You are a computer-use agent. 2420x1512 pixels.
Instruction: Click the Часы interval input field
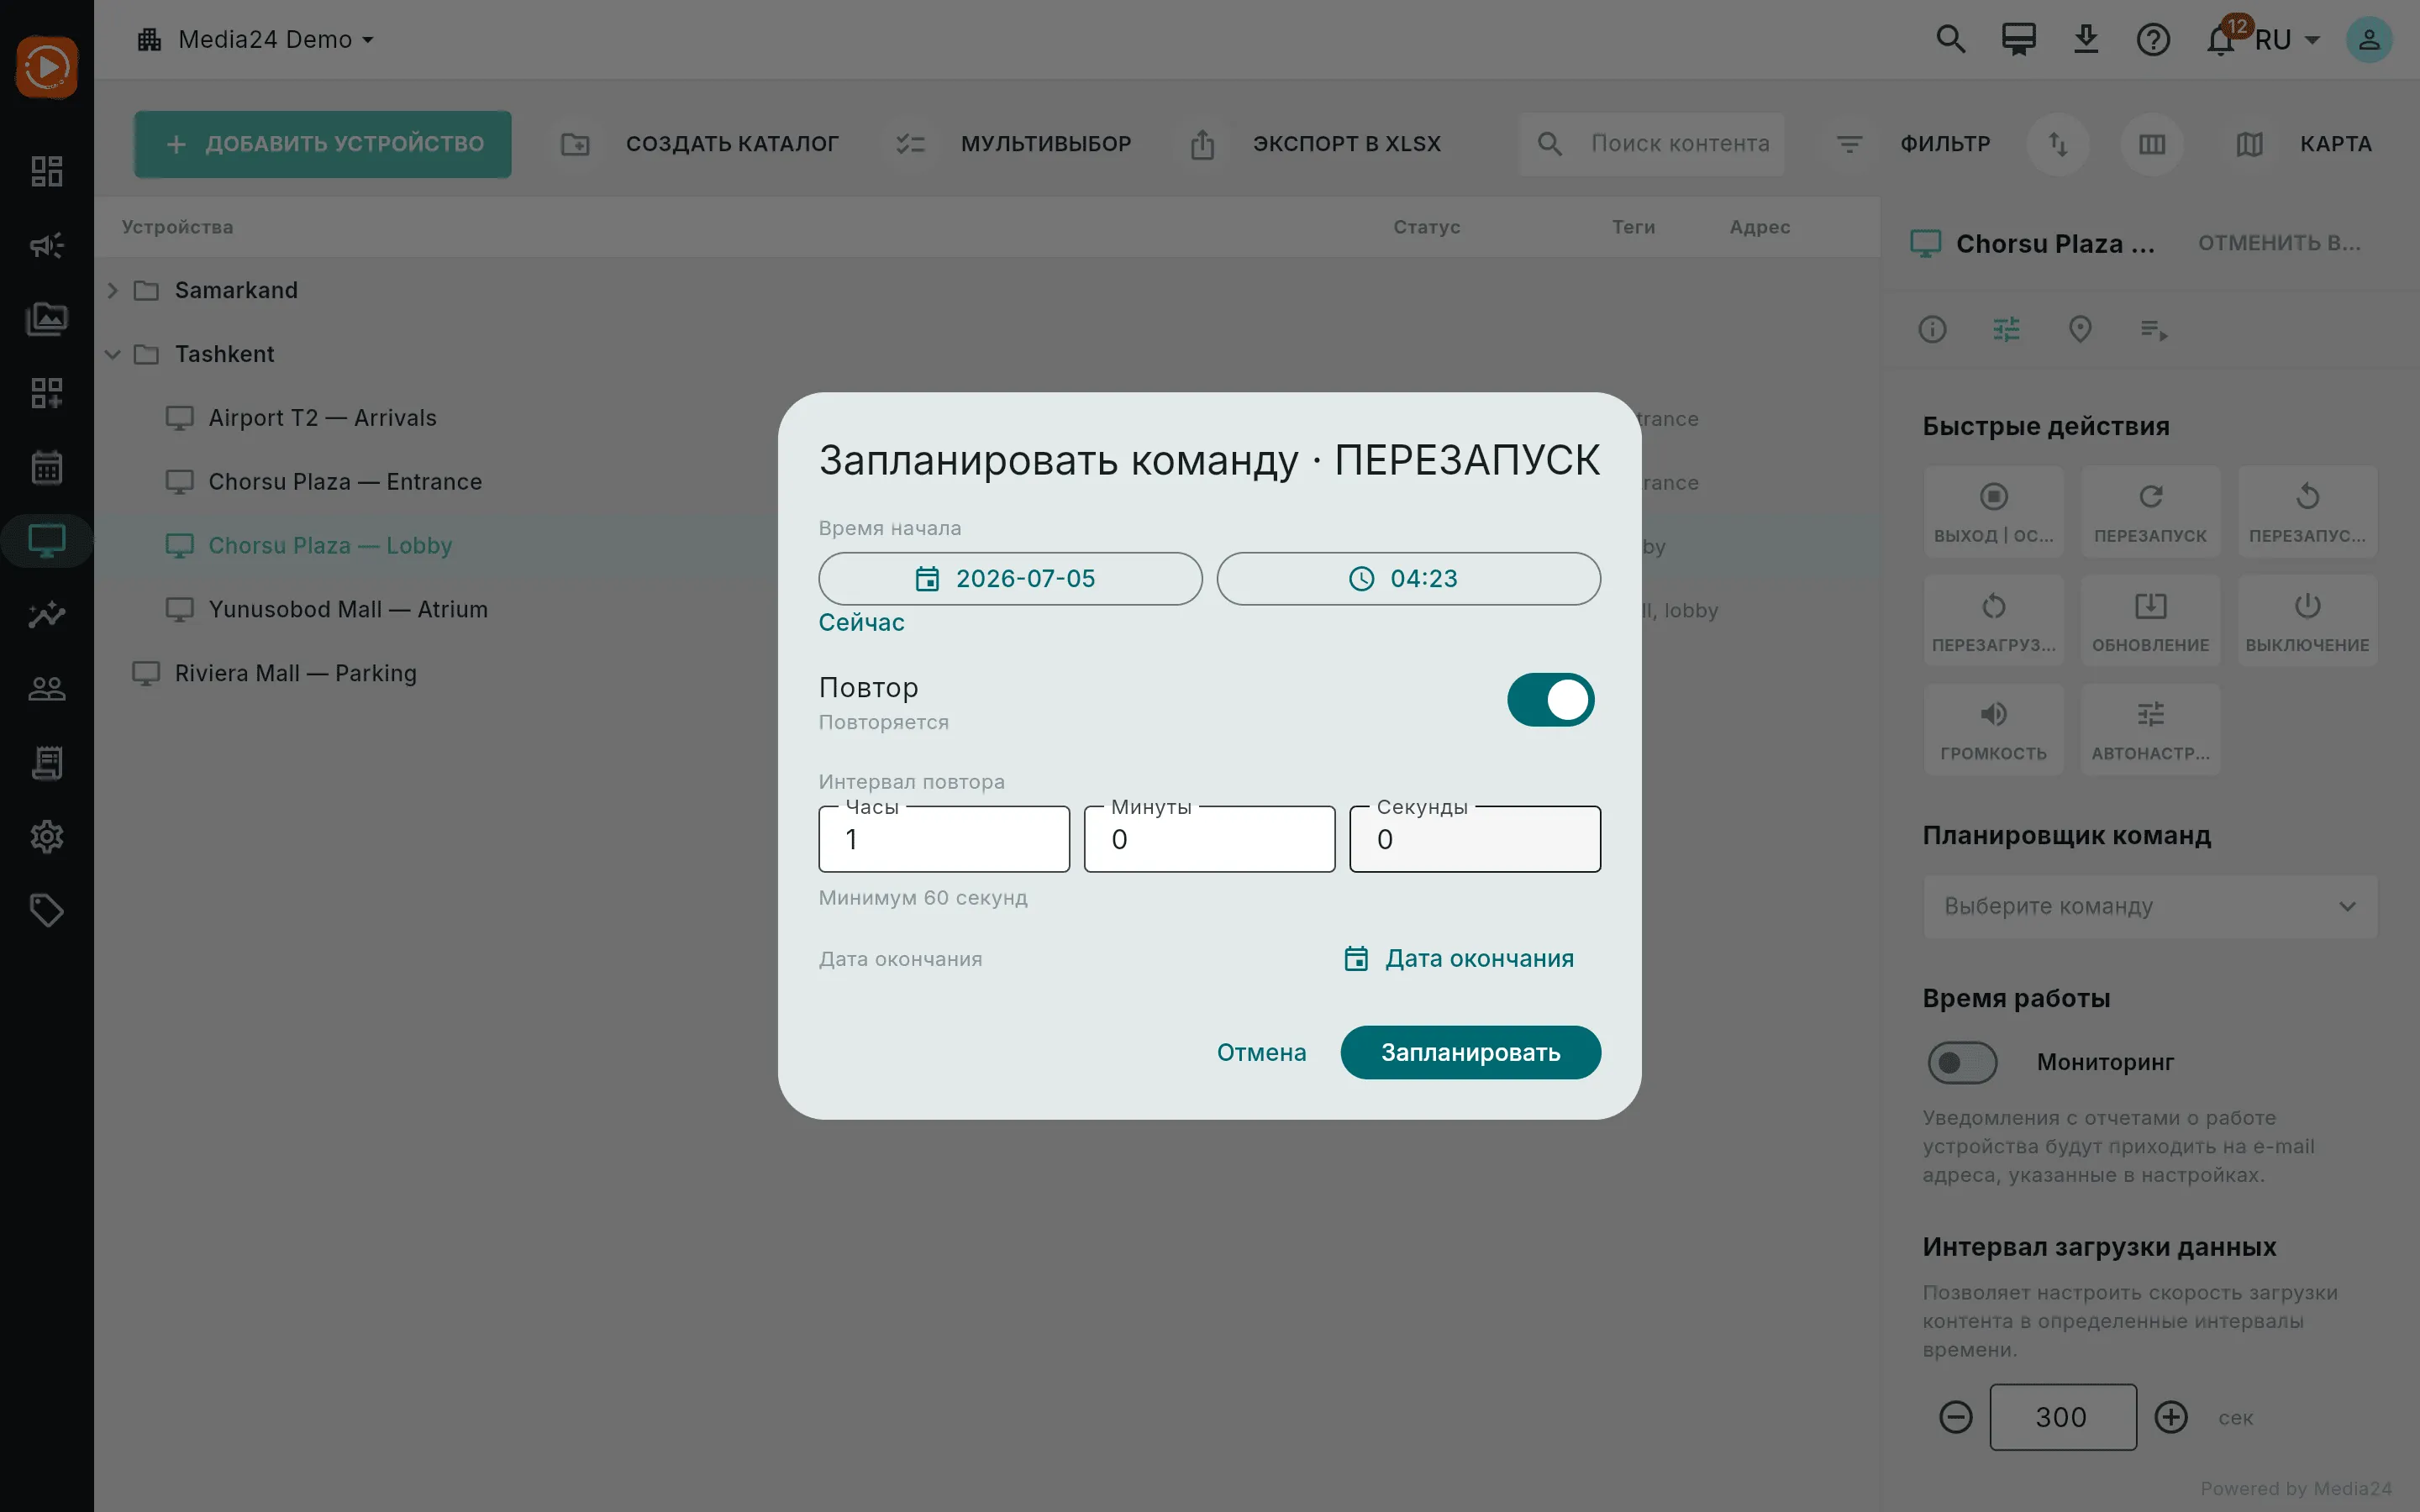[x=944, y=839]
